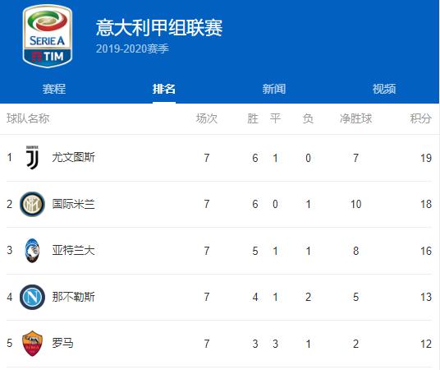This screenshot has width=440, height=370.
Task: Click the 场次 matches played header
Action: [207, 118]
